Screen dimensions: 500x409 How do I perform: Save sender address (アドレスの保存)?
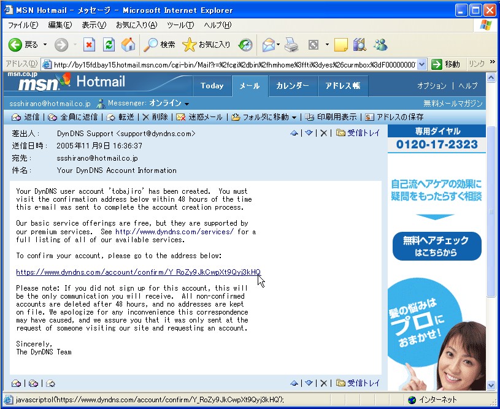(x=394, y=117)
